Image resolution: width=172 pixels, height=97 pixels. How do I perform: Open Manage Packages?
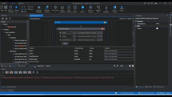(x=39, y=9)
